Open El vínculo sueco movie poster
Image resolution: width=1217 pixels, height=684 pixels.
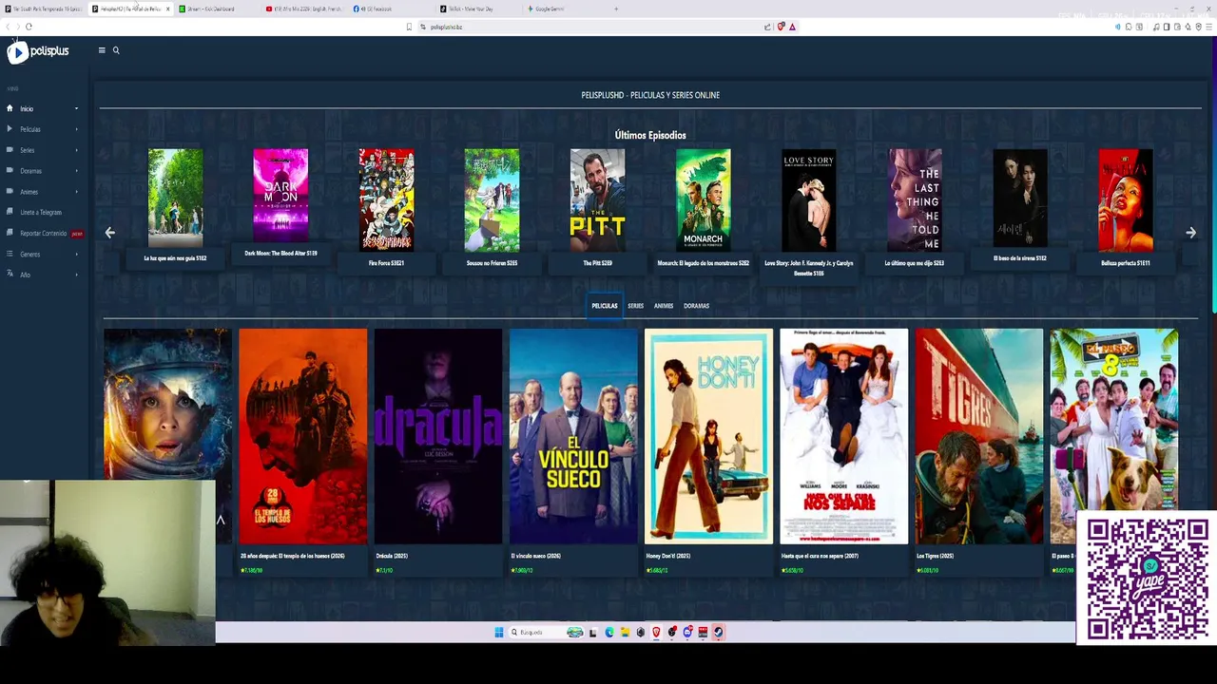(573, 436)
